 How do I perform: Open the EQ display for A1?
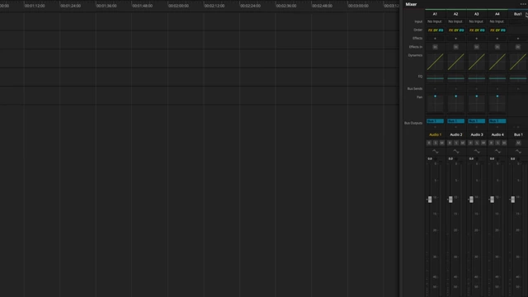point(435,78)
